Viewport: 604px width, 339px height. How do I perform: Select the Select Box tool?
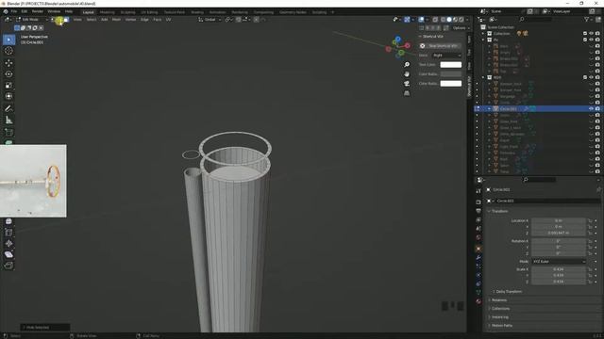point(8,40)
